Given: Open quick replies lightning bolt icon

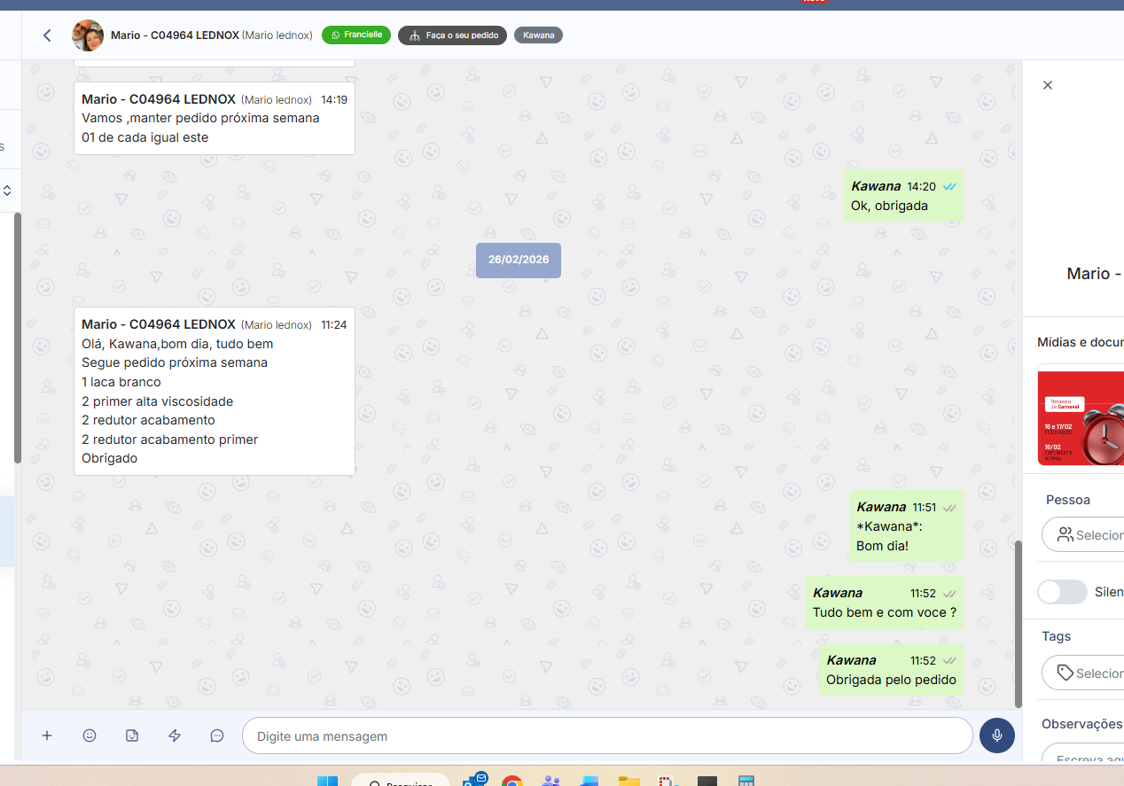Looking at the screenshot, I should tap(175, 735).
